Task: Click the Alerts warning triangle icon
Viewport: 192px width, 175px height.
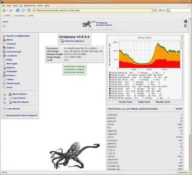Action: click(4, 40)
